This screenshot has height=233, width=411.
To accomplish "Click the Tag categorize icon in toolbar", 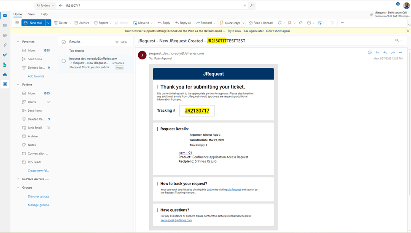I will [x=279, y=23].
